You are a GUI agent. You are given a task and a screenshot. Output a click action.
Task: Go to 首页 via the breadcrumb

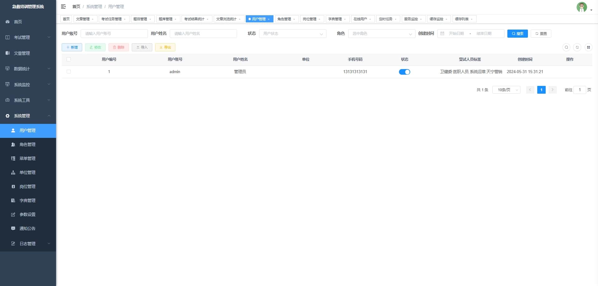(x=76, y=7)
